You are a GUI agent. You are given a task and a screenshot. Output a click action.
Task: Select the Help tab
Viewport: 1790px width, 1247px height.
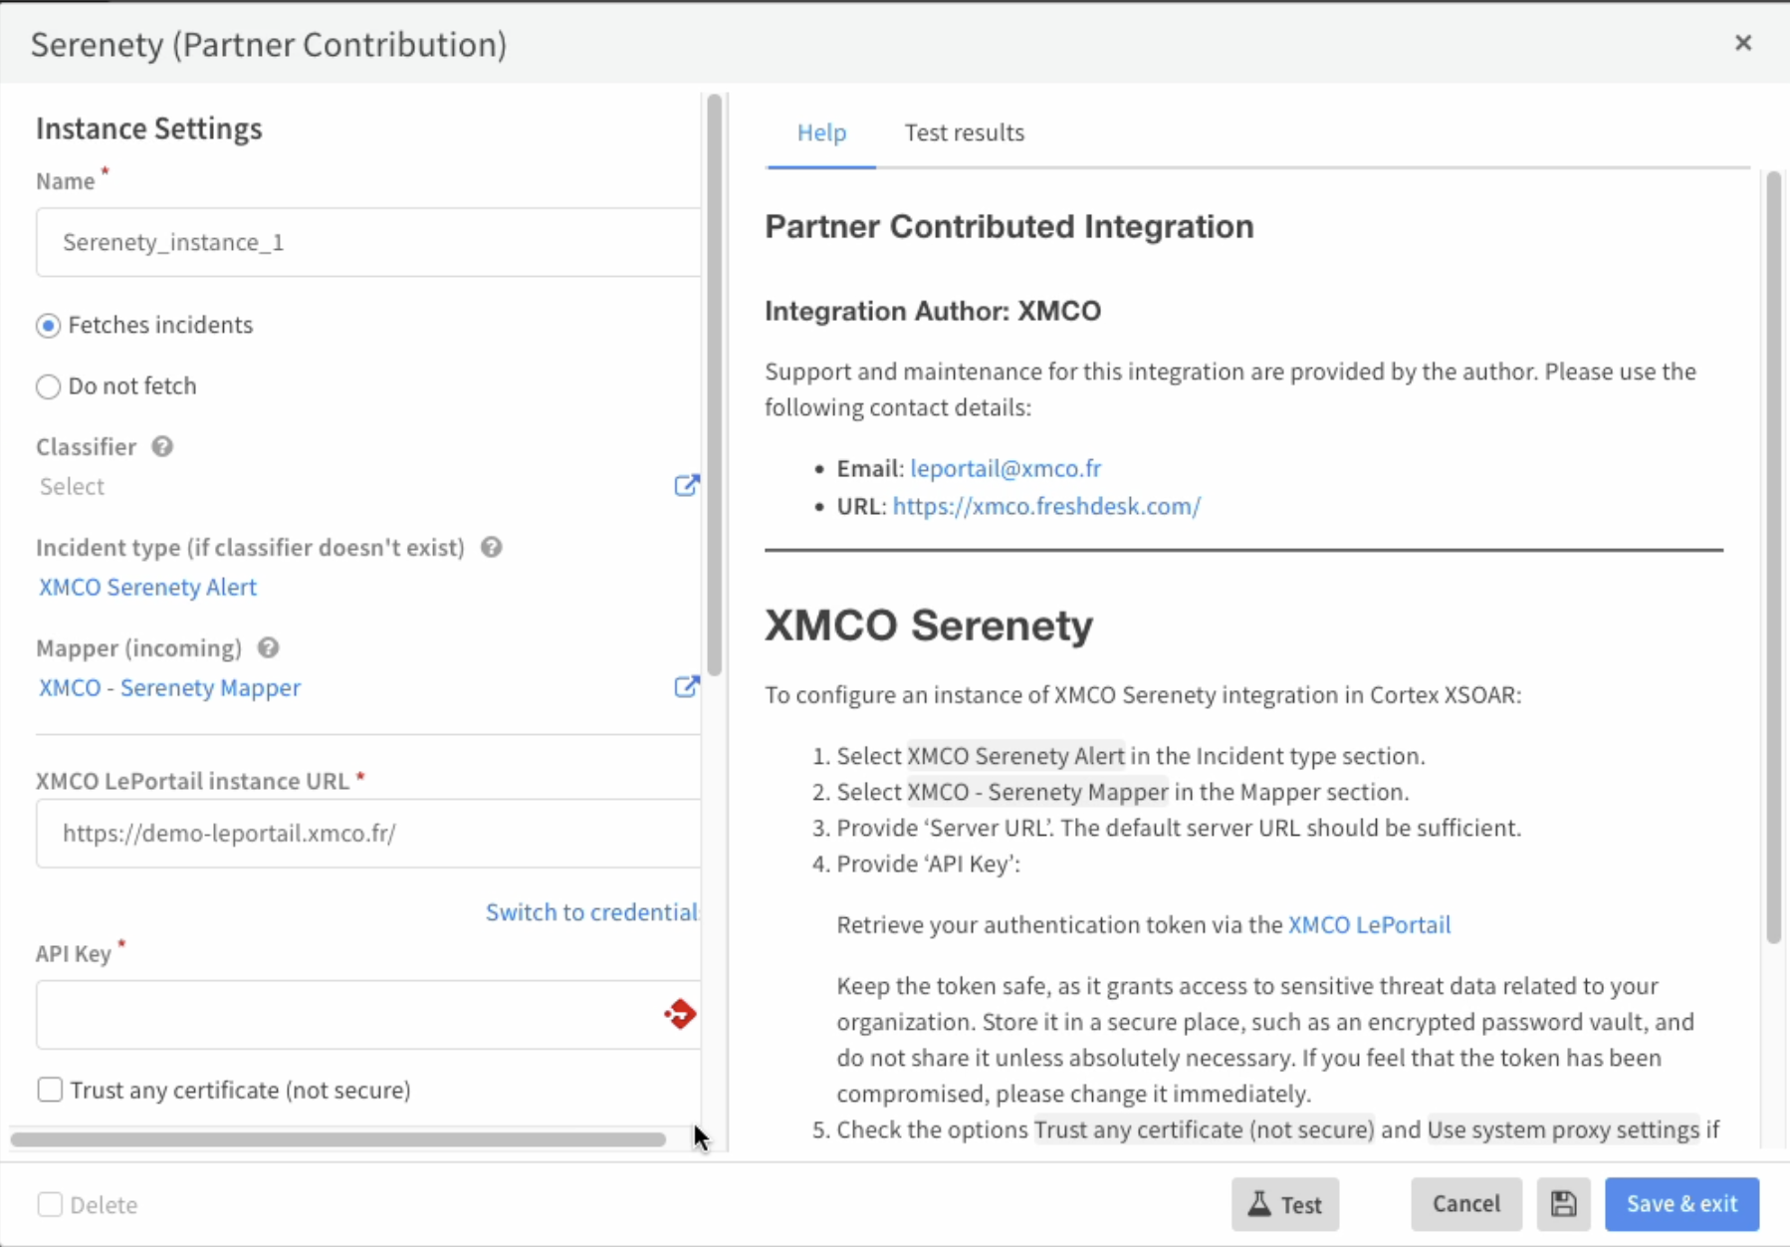(821, 132)
